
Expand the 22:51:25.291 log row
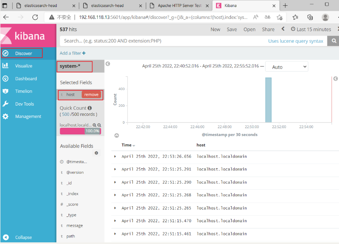tap(115, 169)
